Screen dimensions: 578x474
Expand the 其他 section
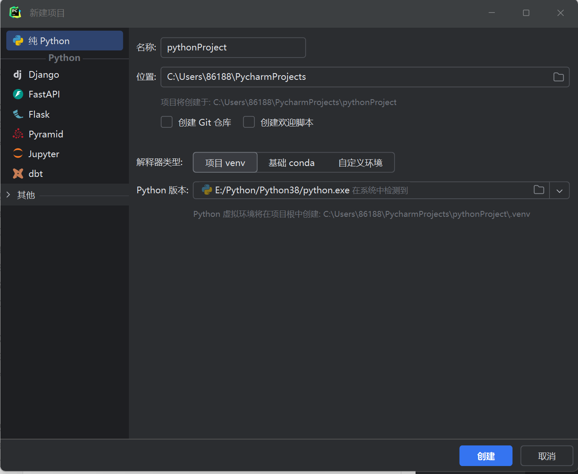point(8,195)
